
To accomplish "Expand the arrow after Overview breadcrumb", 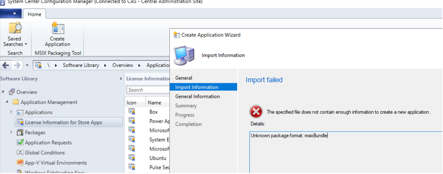I will pyautogui.click(x=139, y=66).
